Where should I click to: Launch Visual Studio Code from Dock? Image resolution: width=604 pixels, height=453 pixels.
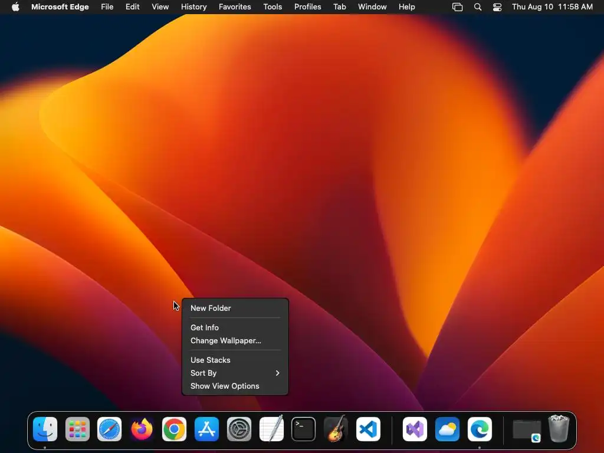[368, 429]
